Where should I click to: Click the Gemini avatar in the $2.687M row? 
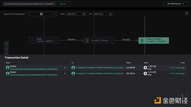pos(8,68)
